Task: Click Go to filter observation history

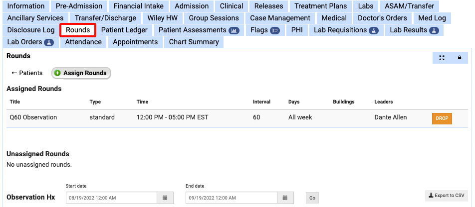Action: coord(312,198)
